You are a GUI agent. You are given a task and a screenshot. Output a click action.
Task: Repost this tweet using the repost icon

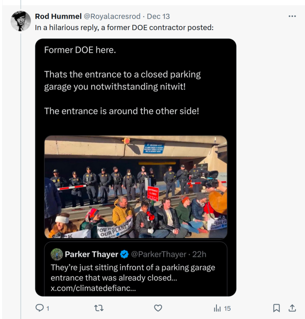pyautogui.click(x=99, y=308)
